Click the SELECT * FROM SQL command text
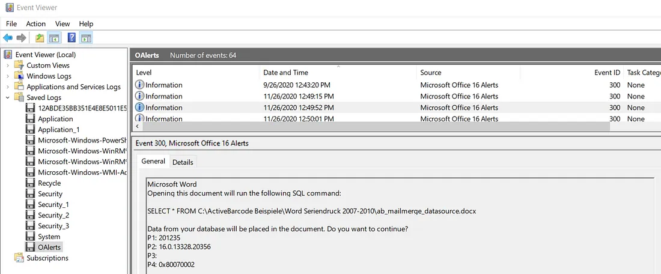This screenshot has height=274, width=661. click(311, 211)
